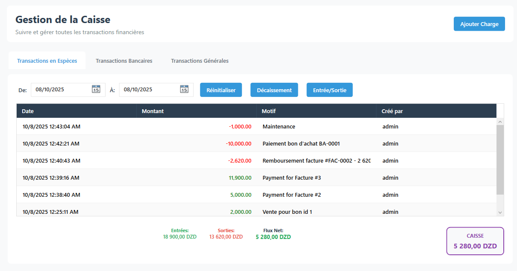
Task: Open the Décaissement form
Action: click(274, 90)
